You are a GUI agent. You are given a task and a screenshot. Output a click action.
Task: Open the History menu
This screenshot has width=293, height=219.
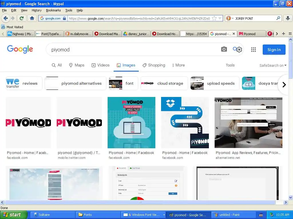pos(36,10)
